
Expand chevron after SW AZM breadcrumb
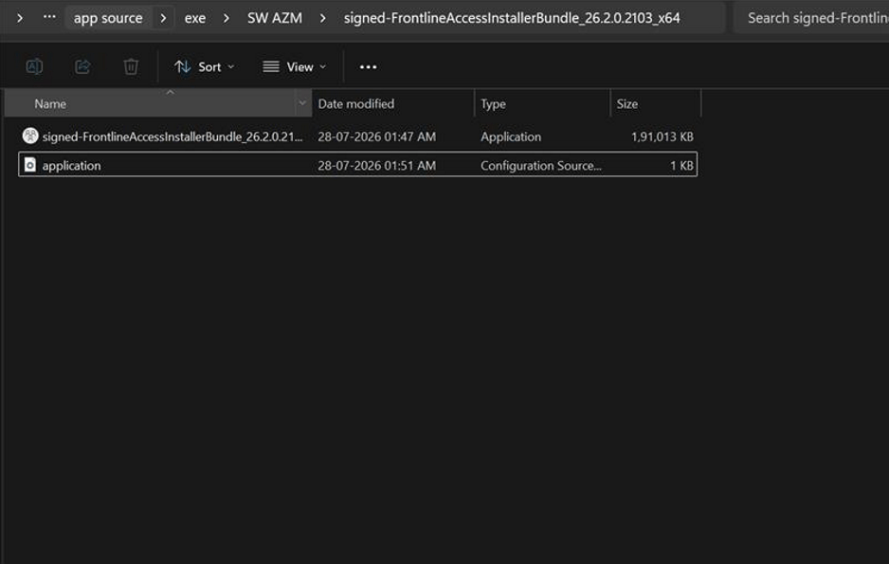click(x=322, y=18)
